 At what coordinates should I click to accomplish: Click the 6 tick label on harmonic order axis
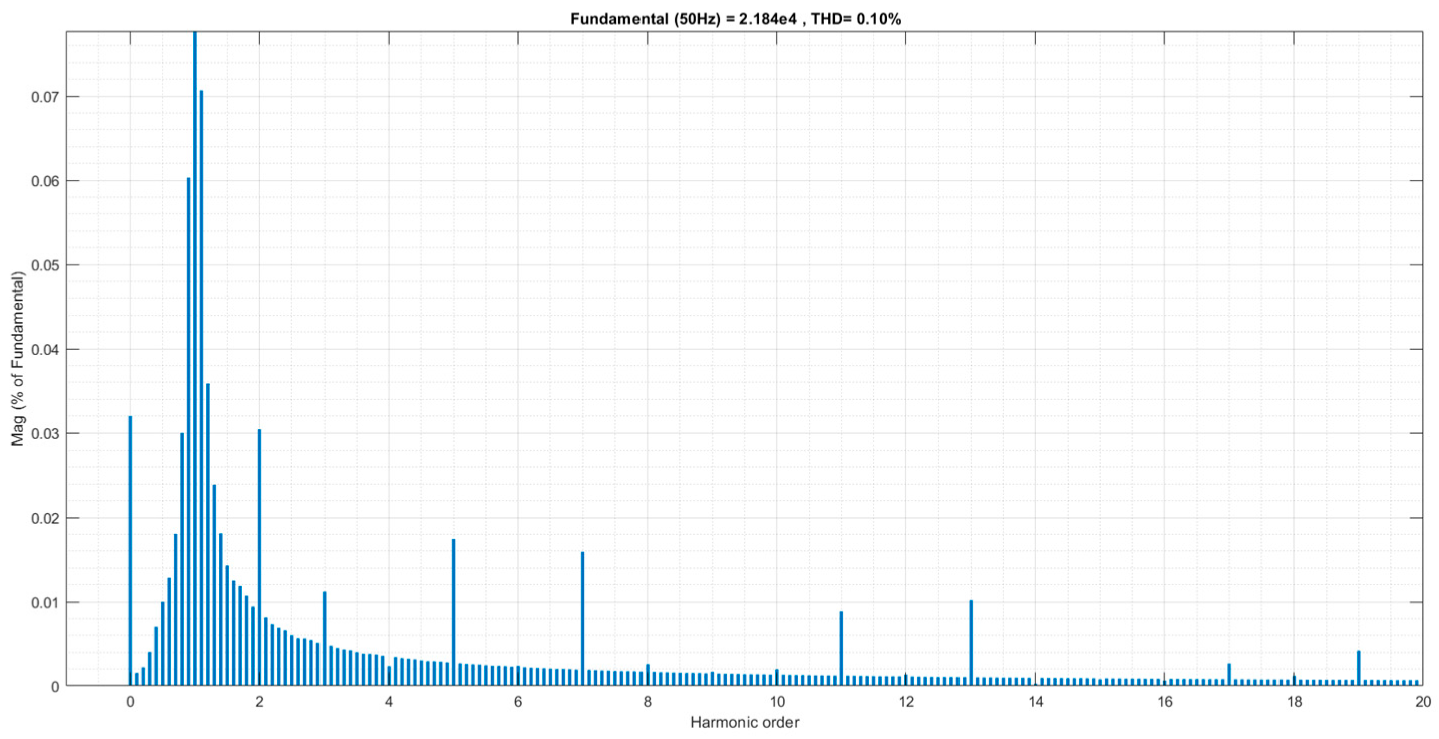coord(518,701)
